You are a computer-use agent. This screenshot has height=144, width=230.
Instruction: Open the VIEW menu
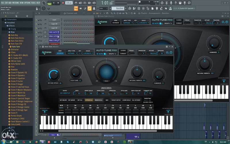tap(22, 3)
